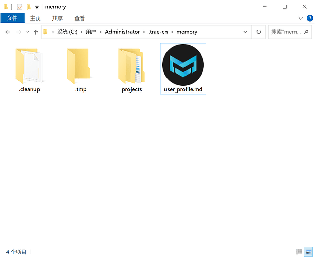315x257 pixels.
Task: Close the memory window
Action: point(305,7)
